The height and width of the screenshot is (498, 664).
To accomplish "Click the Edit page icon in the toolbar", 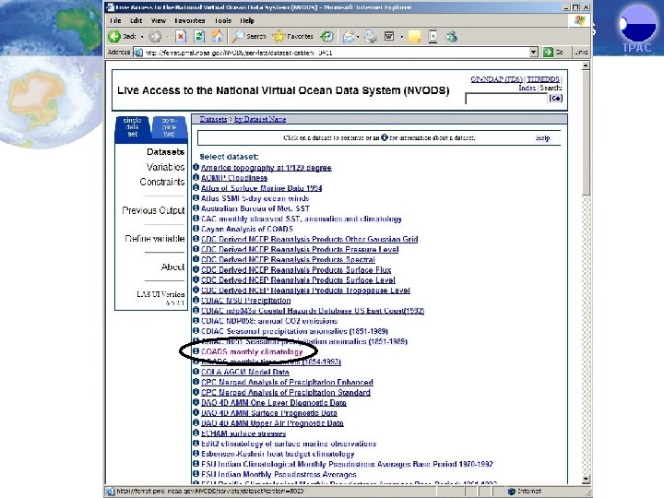I will (x=389, y=37).
